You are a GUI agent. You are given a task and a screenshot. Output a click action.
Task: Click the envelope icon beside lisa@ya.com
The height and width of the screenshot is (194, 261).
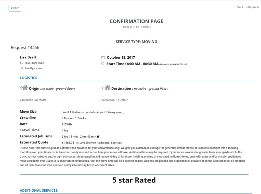coord(21,68)
